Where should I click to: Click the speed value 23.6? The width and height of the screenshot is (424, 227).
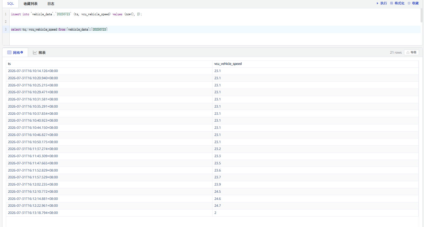217,170
